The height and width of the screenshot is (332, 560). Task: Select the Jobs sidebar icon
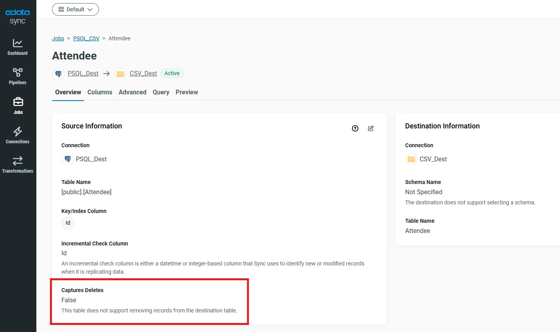tap(18, 106)
